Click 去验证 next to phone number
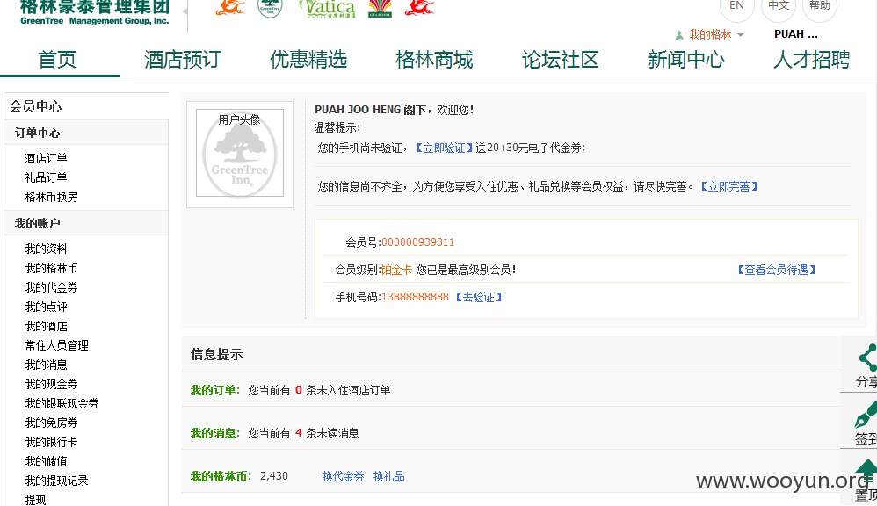877x506 pixels. coord(479,298)
